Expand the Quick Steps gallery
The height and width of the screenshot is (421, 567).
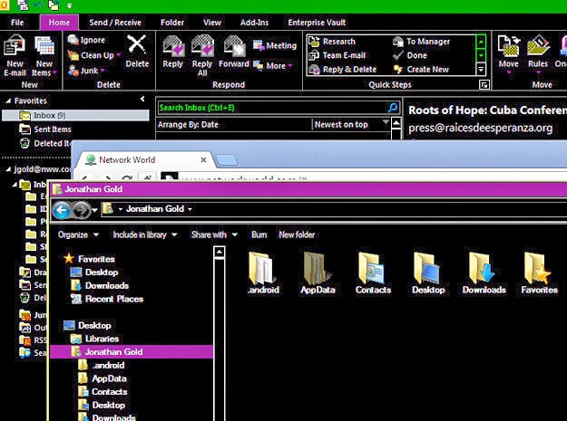click(x=481, y=69)
